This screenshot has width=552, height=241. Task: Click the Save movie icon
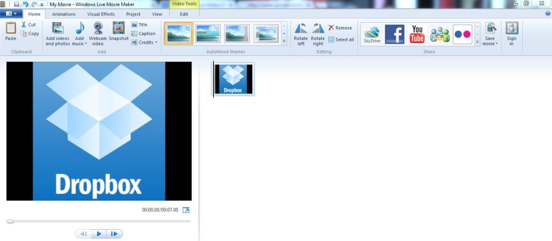(x=490, y=28)
